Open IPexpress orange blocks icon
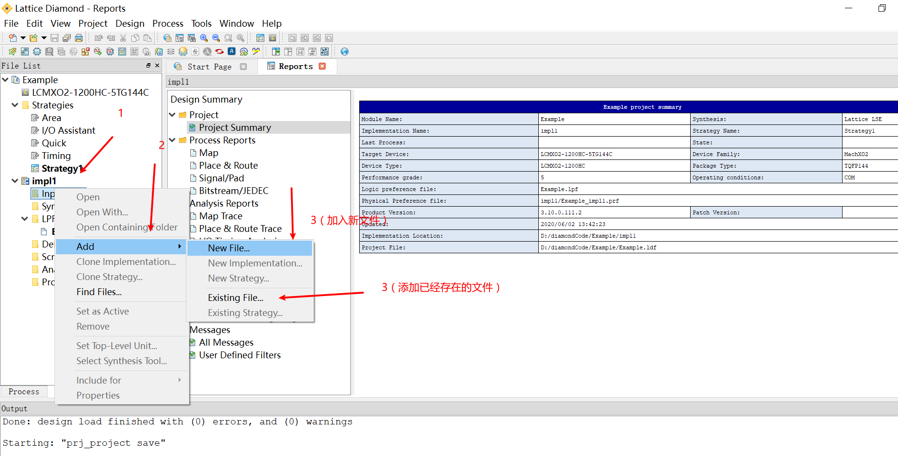898x456 pixels. [86, 52]
